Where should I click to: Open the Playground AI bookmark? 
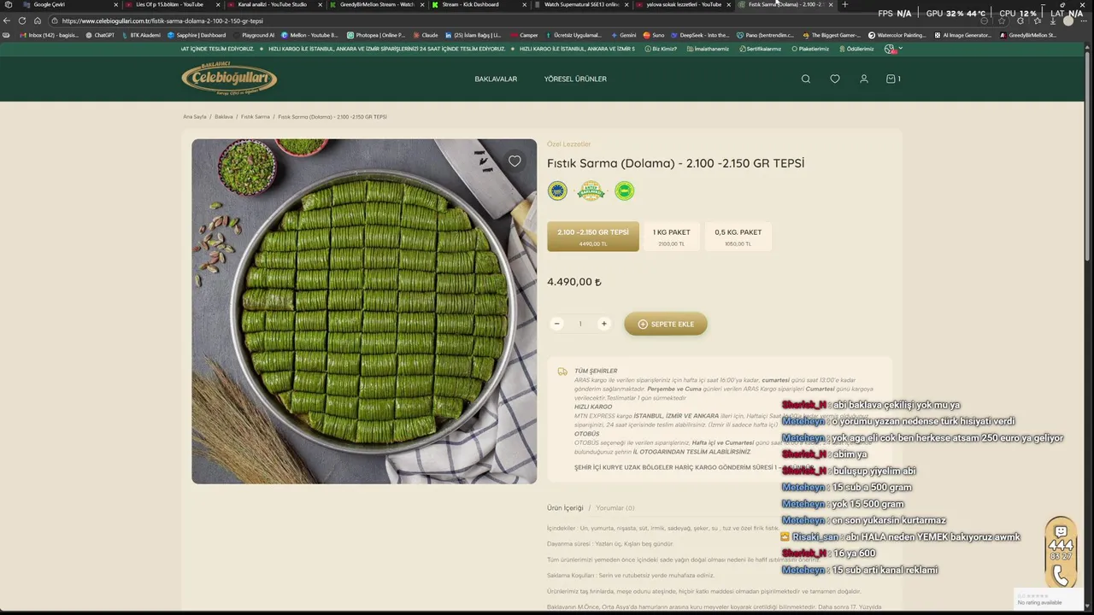254,35
